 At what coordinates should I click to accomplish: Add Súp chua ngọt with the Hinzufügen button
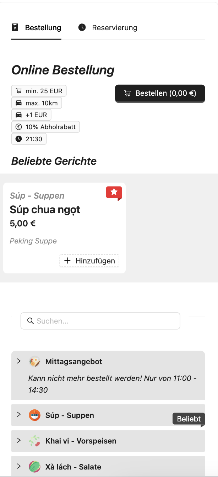pyautogui.click(x=89, y=261)
